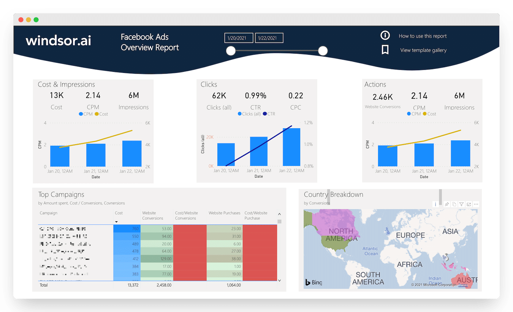This screenshot has height=312, width=513.
Task: Click the conversions cell 129.00
Action: (x=157, y=259)
